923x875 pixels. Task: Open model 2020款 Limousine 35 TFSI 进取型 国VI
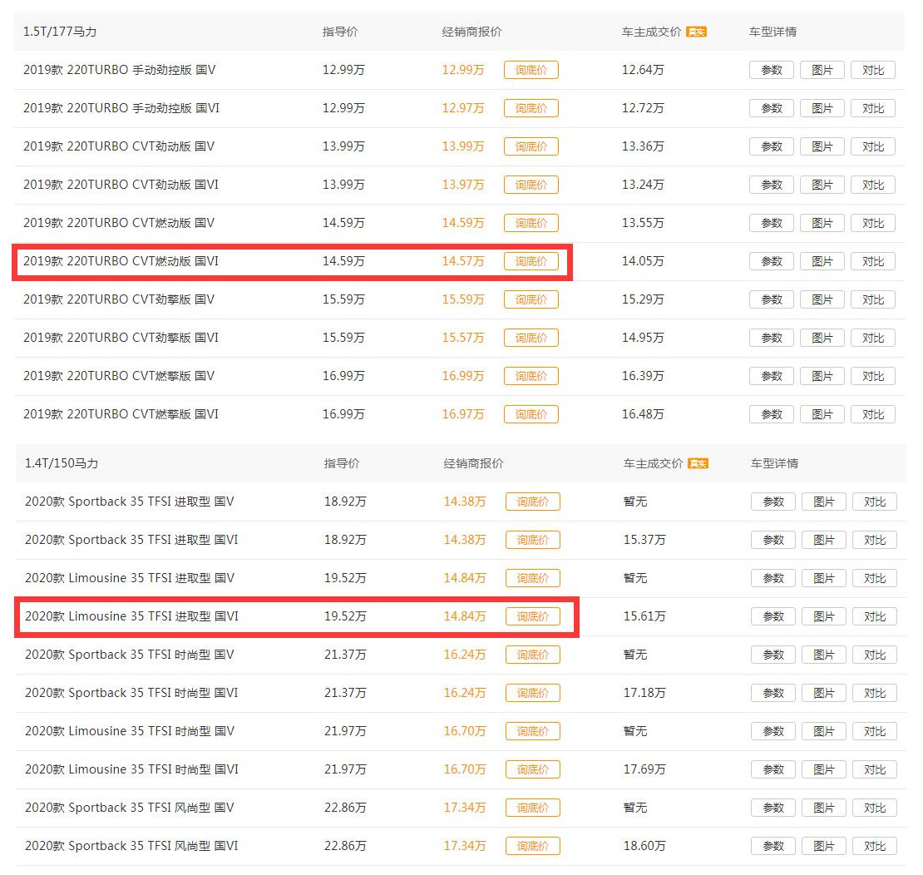click(x=132, y=616)
